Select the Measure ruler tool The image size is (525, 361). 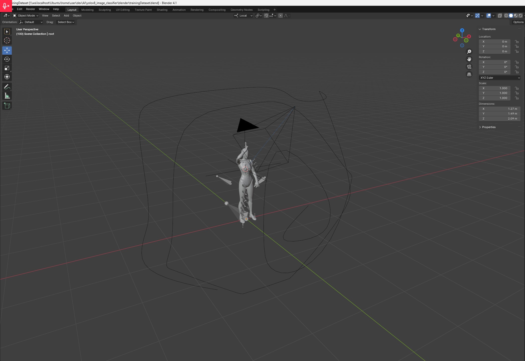[7, 96]
